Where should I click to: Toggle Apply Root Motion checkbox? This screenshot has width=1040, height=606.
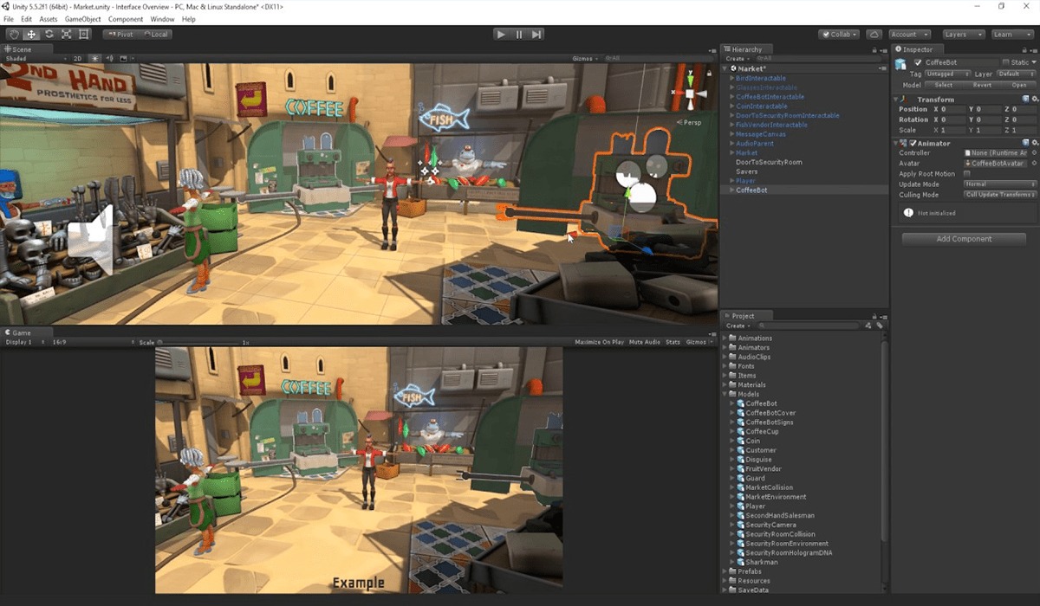click(967, 174)
